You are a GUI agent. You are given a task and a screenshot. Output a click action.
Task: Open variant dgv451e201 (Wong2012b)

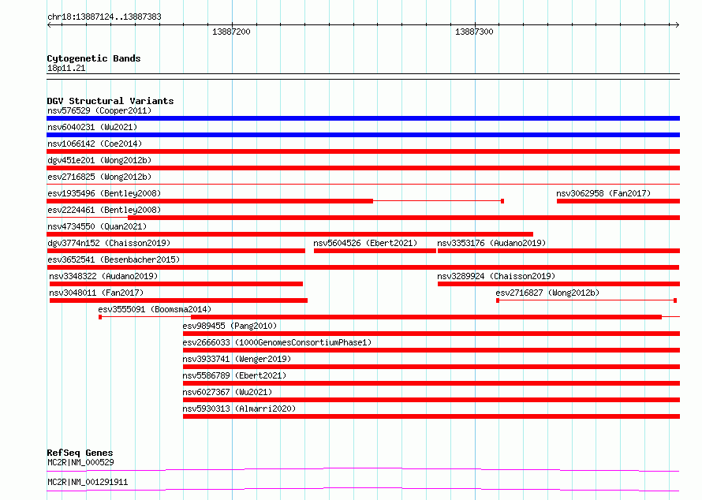pos(99,160)
